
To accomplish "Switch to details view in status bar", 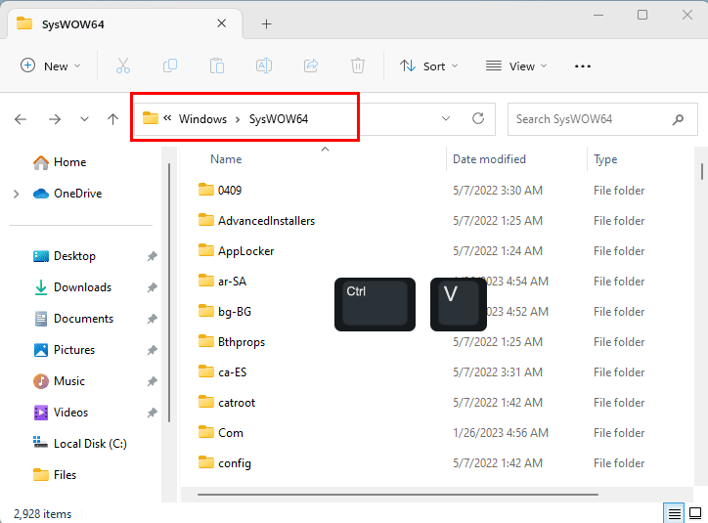I will (x=674, y=513).
